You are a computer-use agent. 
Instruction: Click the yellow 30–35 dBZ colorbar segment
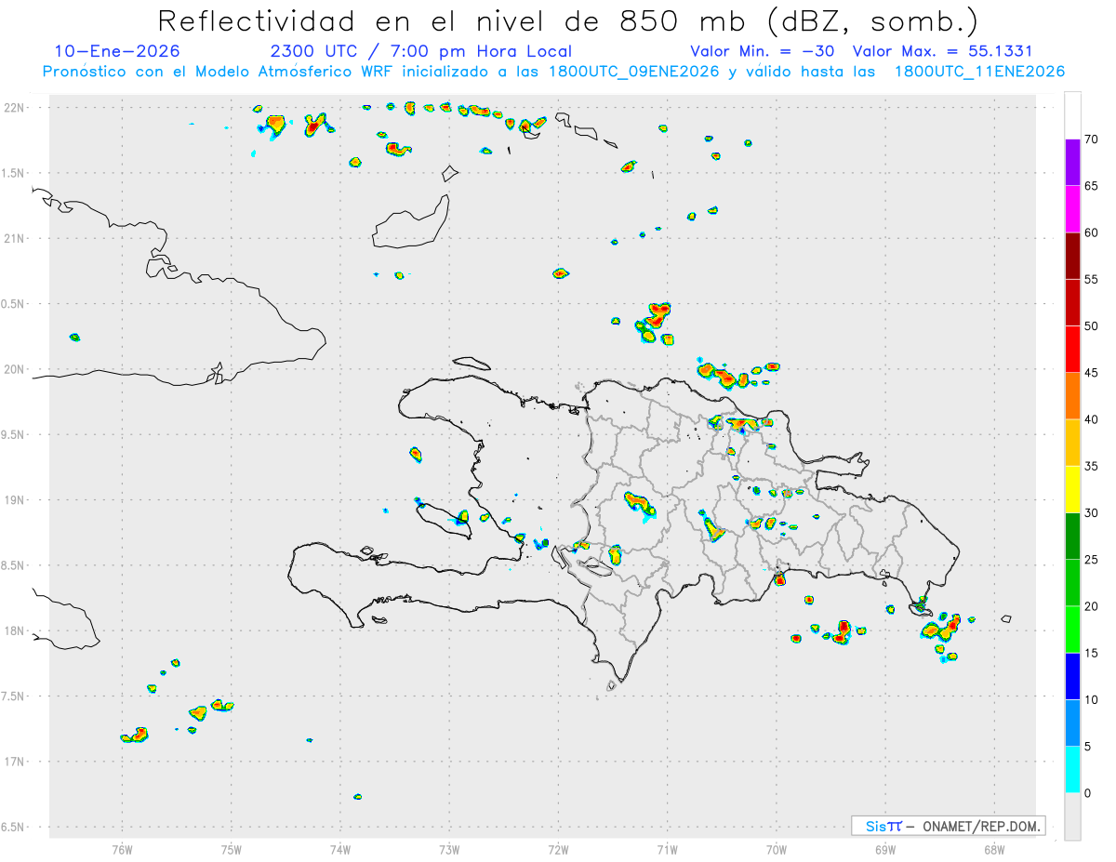click(x=1072, y=489)
